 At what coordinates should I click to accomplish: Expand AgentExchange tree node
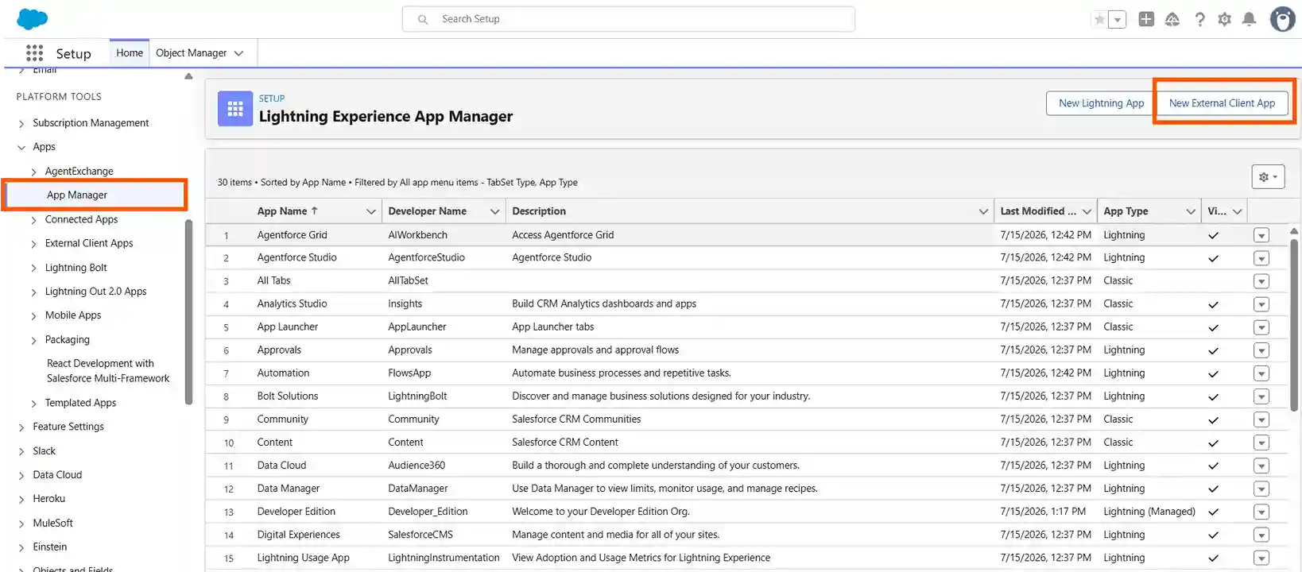coord(33,172)
